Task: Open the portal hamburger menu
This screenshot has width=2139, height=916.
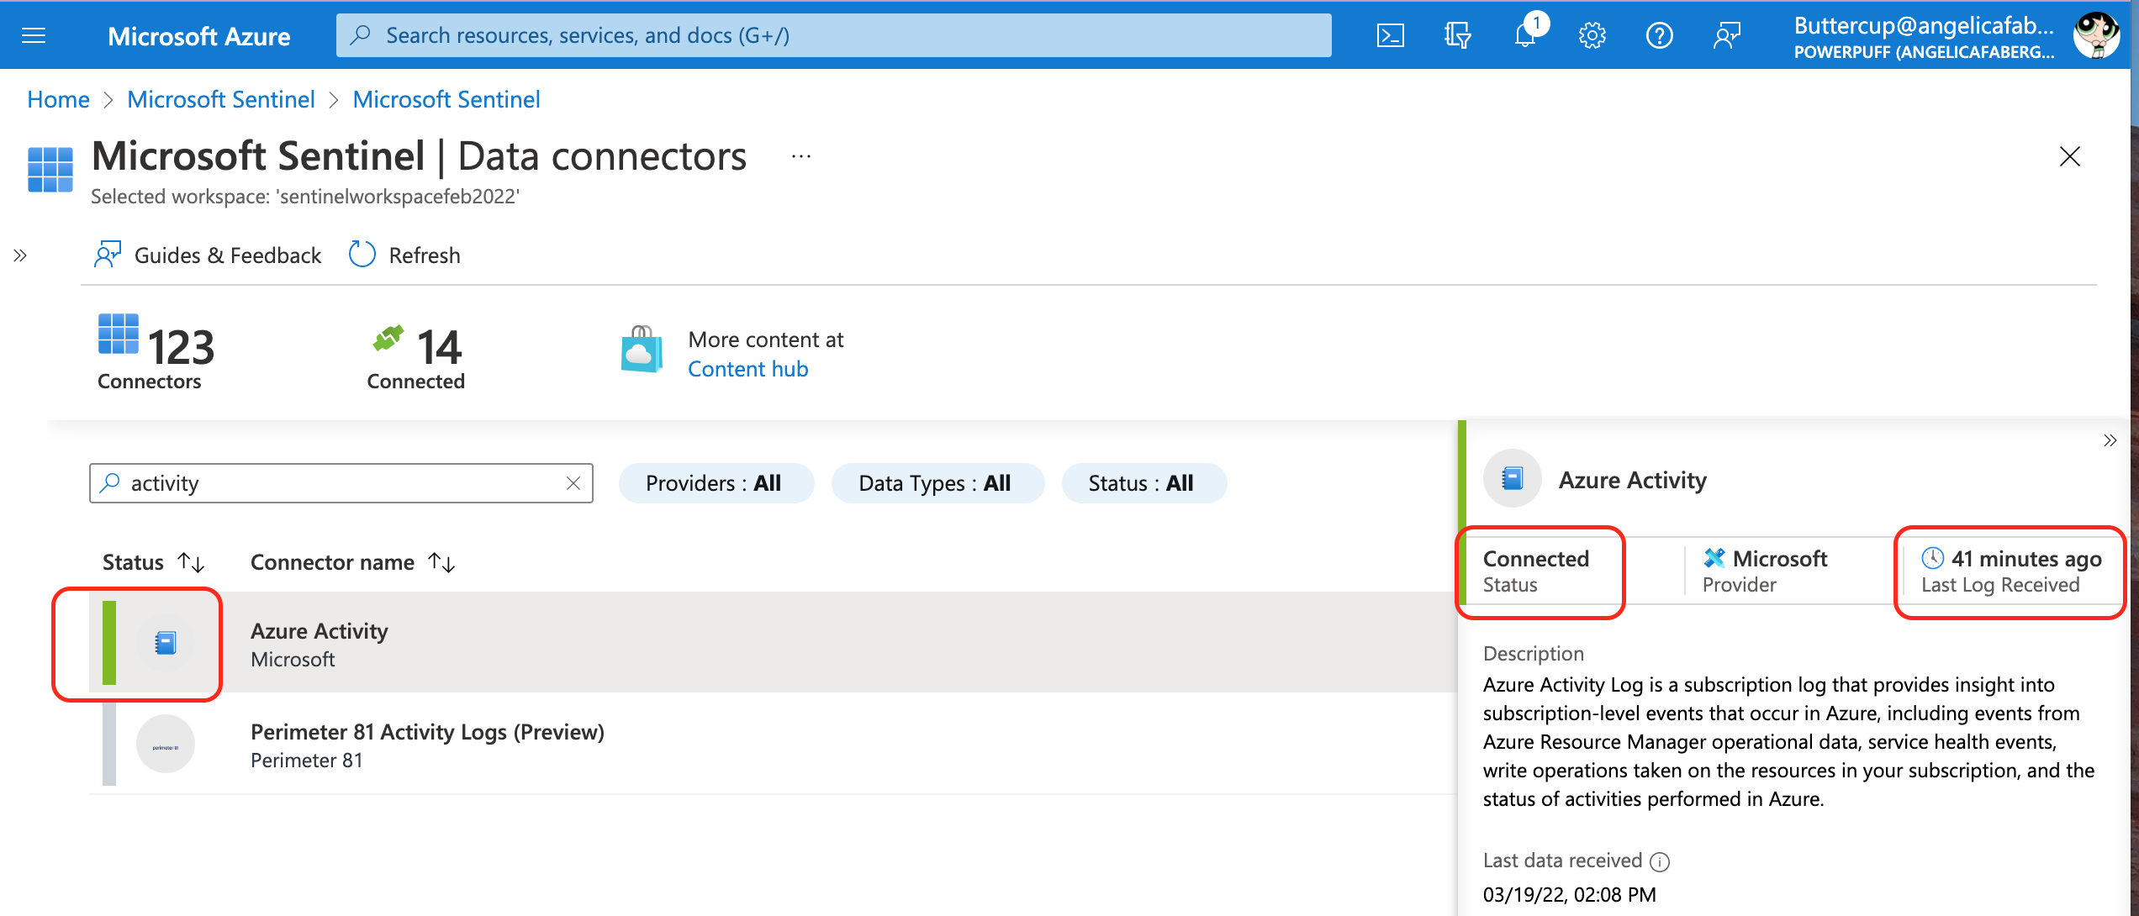Action: pyautogui.click(x=34, y=34)
